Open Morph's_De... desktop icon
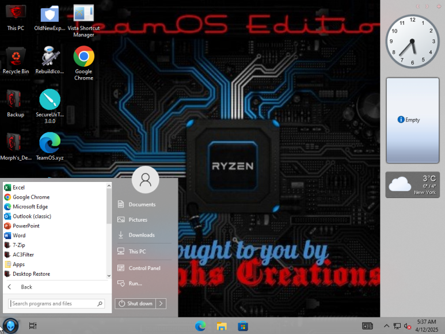Viewport: 445px width, 334px height. (16, 146)
